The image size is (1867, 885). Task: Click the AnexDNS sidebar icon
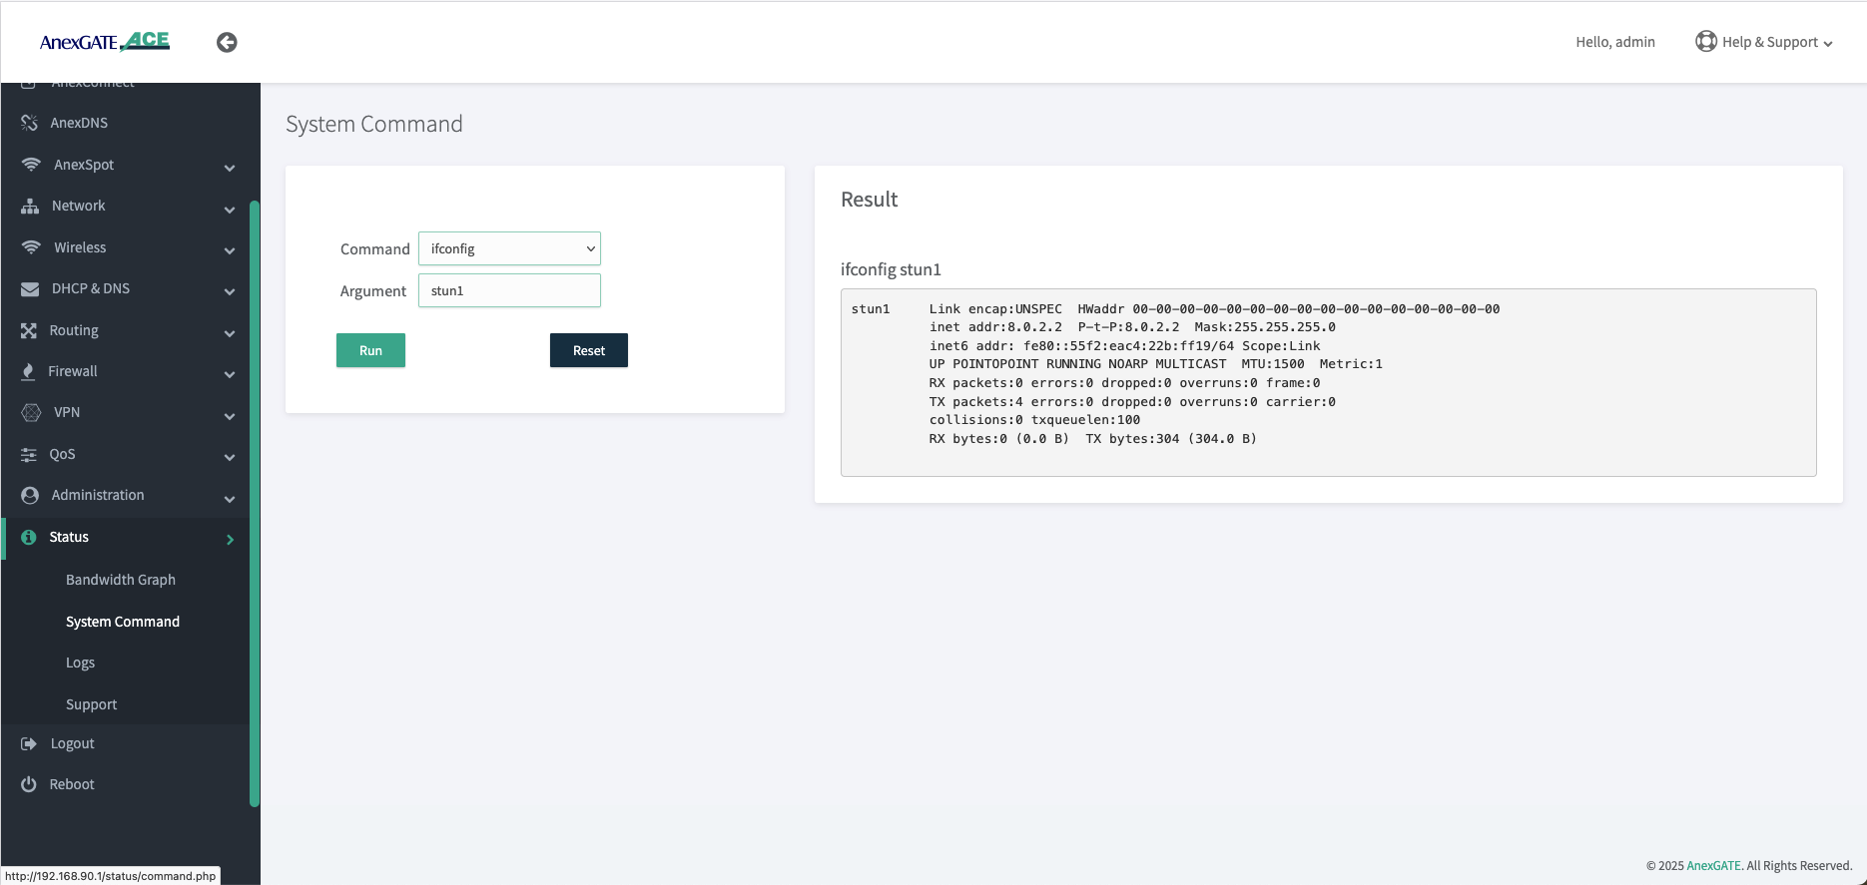tap(30, 123)
